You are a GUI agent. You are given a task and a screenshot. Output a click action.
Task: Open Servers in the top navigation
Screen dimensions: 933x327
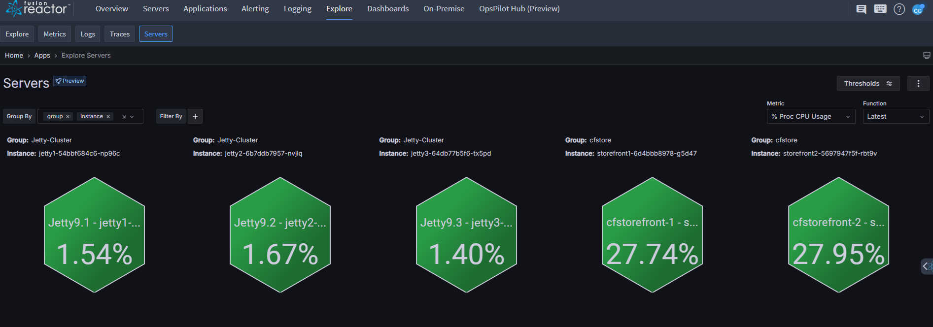click(x=156, y=9)
